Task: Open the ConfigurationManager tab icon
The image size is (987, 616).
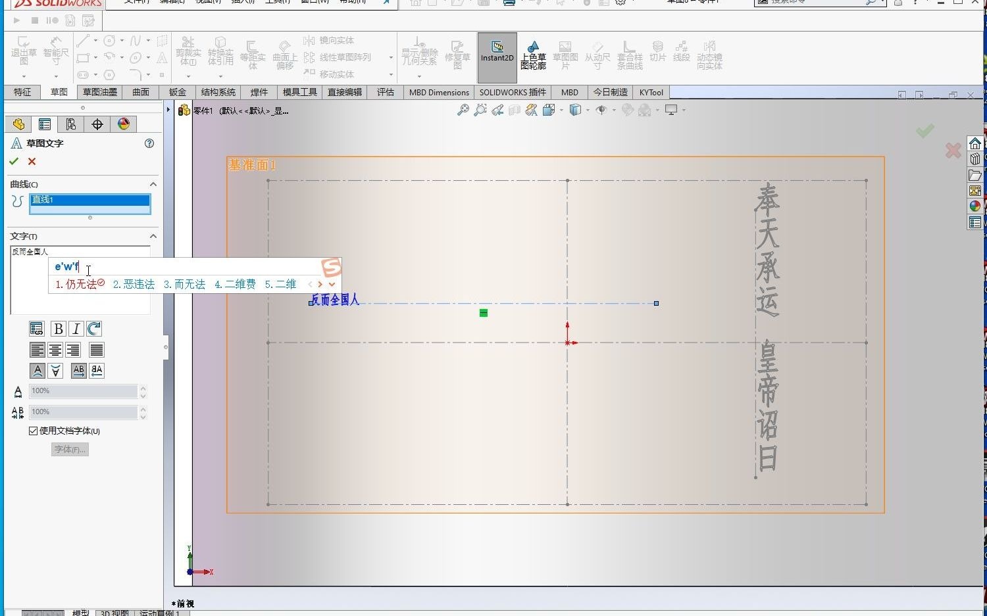Action: [x=71, y=124]
